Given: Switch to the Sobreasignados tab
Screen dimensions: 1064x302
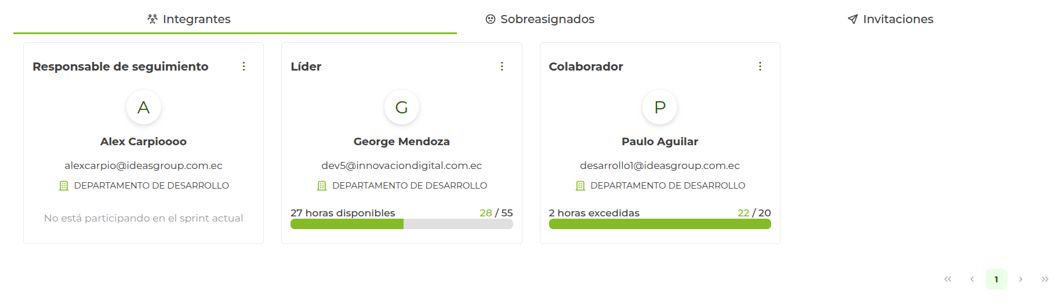Looking at the screenshot, I should [x=540, y=19].
